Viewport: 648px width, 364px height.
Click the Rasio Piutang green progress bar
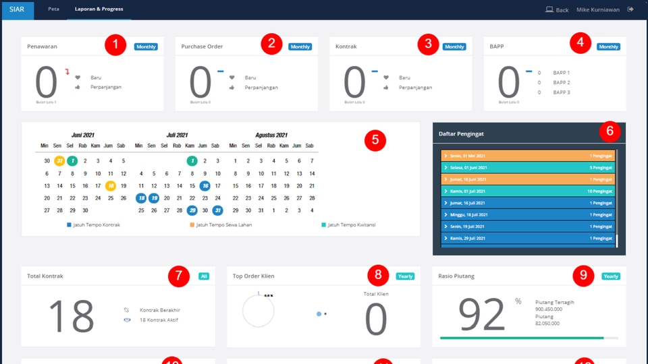point(522,338)
